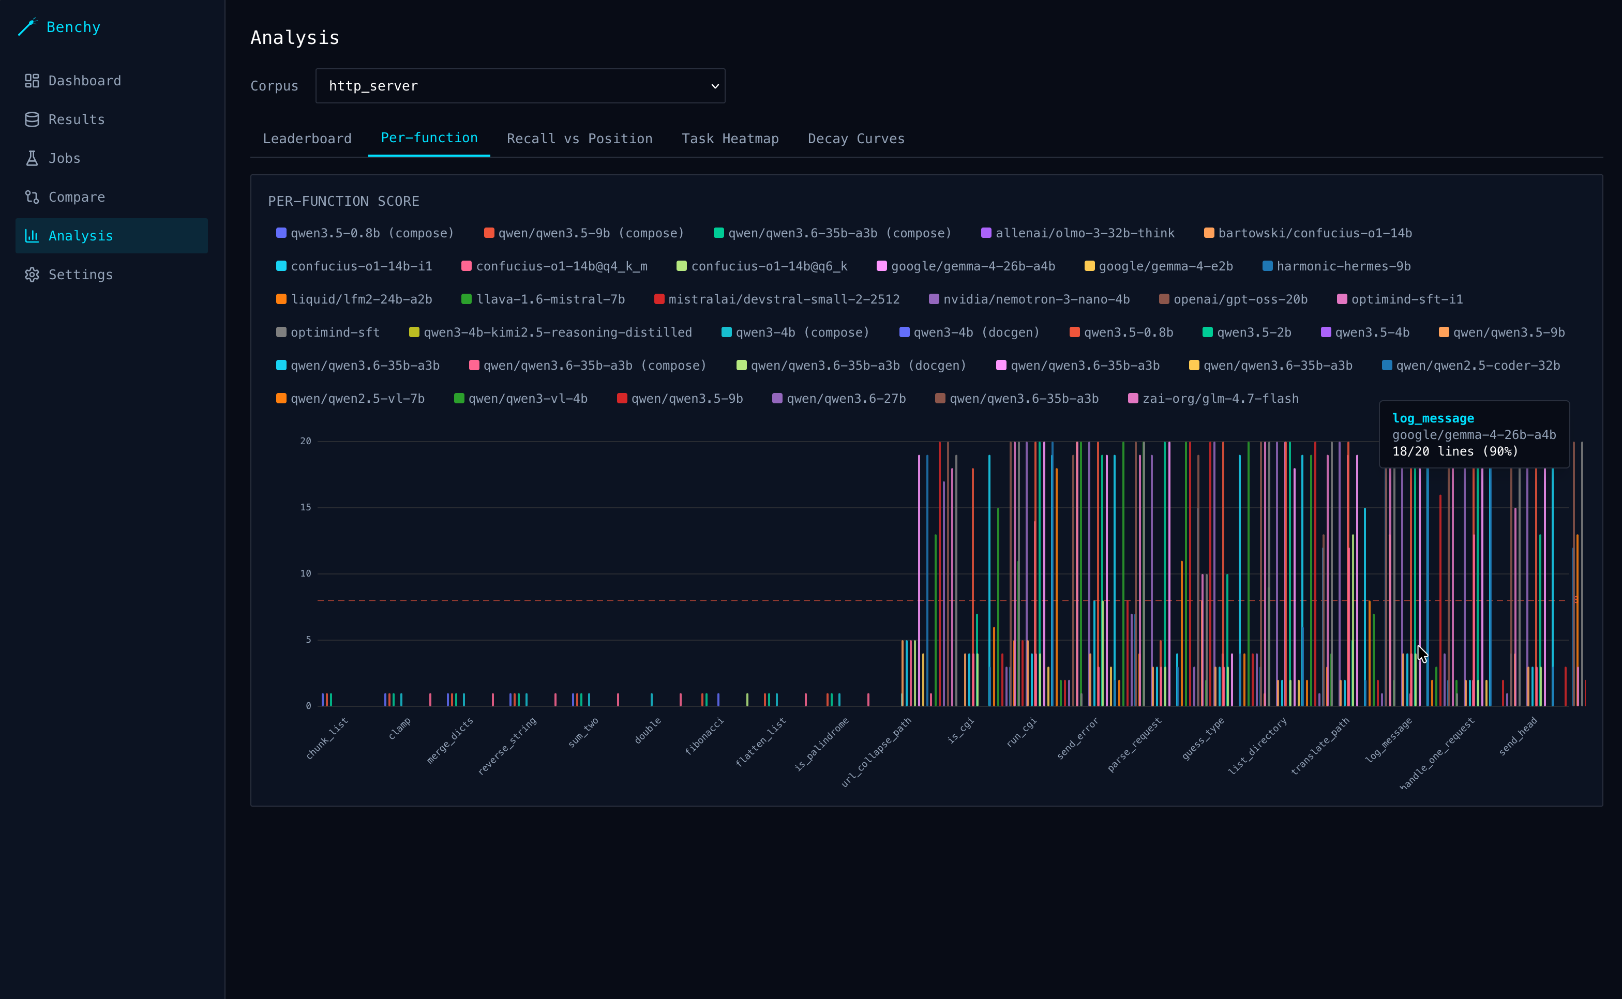Click the log_message title in chart tooltip
Screen dimensions: 1622x999
[1433, 418]
